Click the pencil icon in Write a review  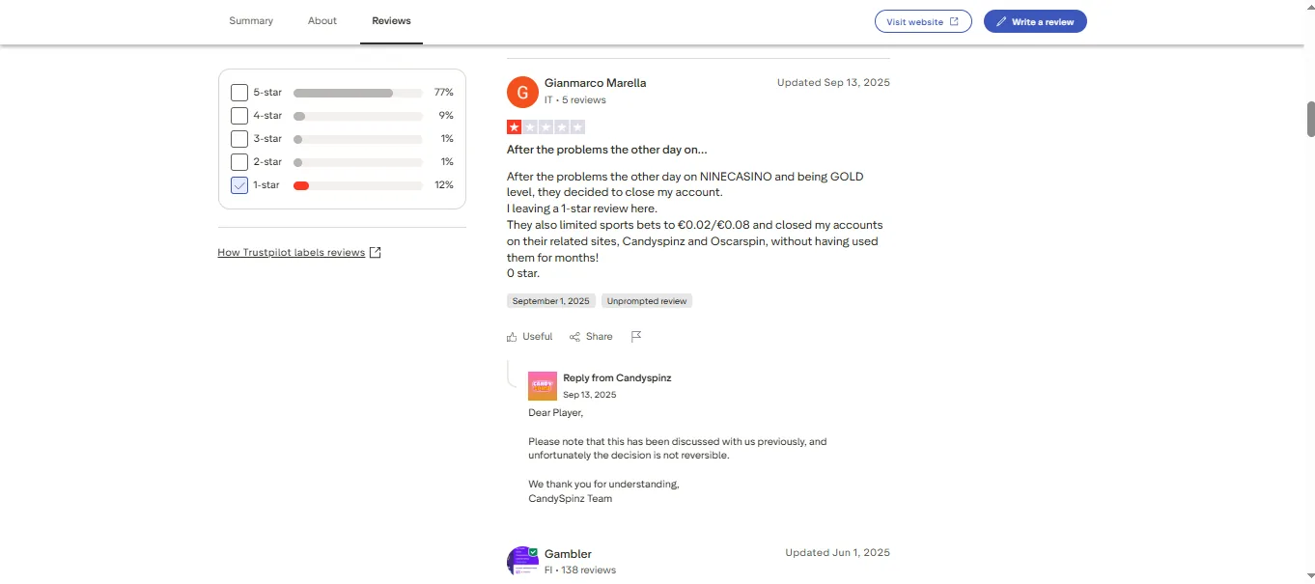pos(1001,21)
